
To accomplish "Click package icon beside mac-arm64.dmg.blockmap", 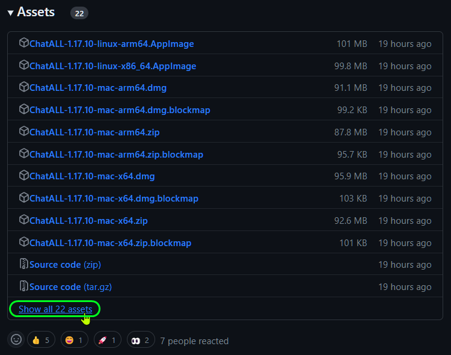I will pyautogui.click(x=24, y=109).
